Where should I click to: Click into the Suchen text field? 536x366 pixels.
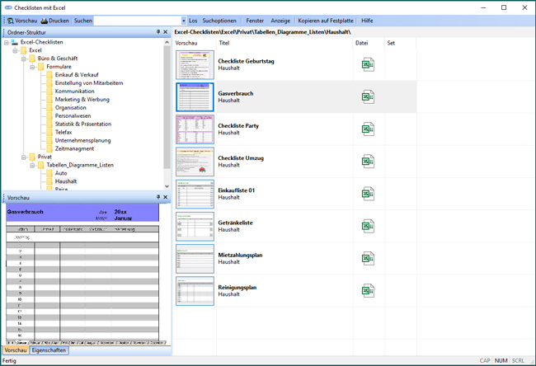pos(137,21)
